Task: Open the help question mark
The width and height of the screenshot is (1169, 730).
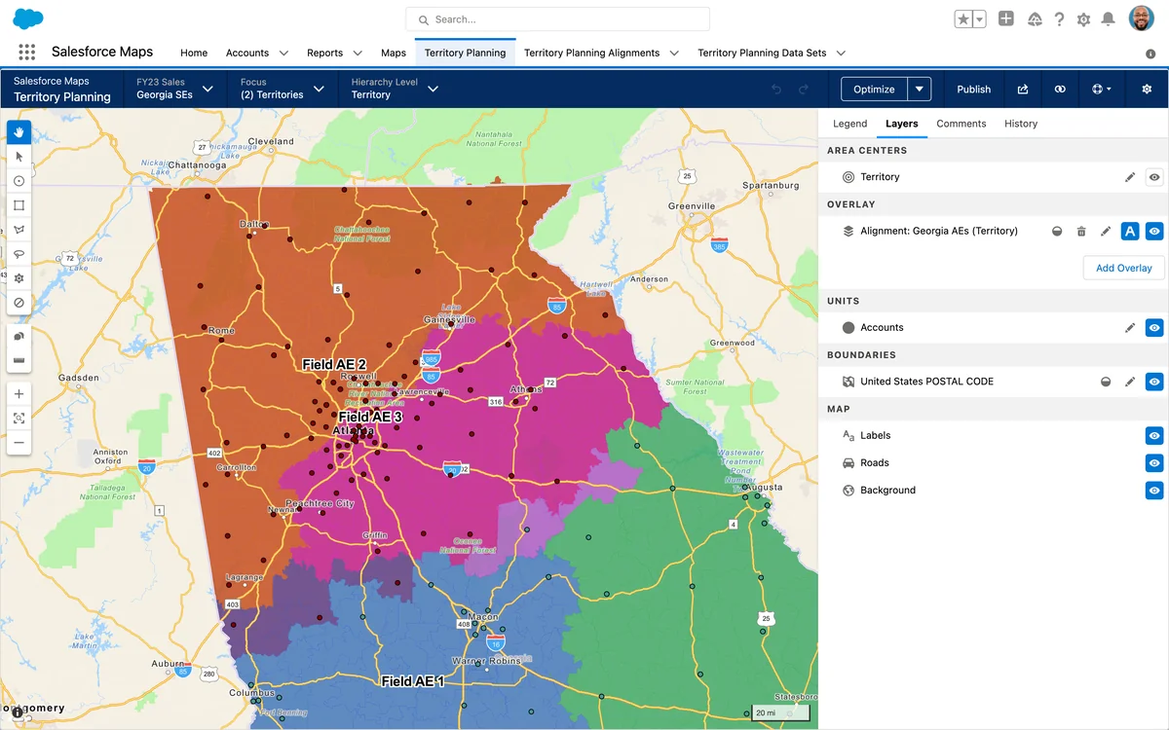Action: [x=1059, y=19]
